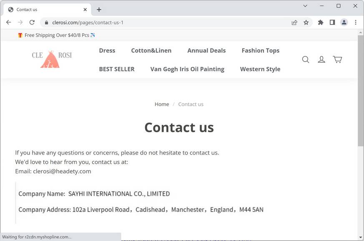The width and height of the screenshot is (364, 241).
Task: Click the scrollbar up arrow
Action: click(x=361, y=32)
